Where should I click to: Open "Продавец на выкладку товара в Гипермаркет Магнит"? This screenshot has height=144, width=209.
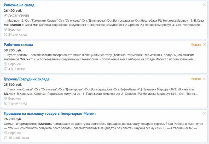50,114
